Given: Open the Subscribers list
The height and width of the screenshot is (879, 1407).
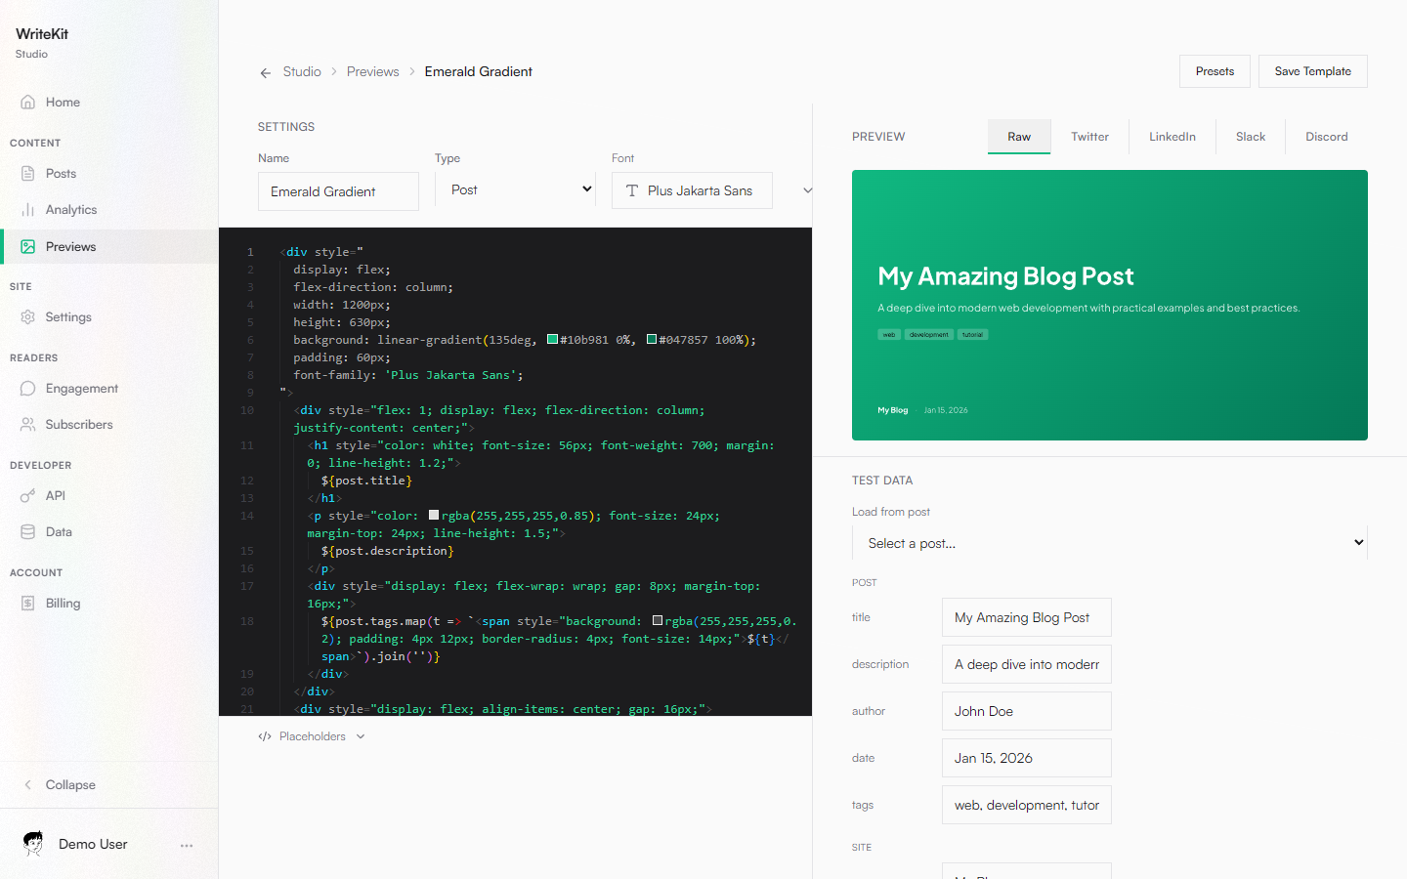Looking at the screenshot, I should tap(78, 424).
